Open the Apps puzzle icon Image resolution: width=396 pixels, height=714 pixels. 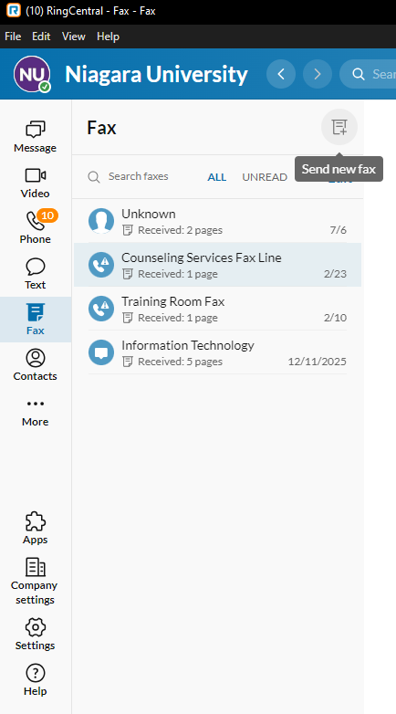(x=35, y=522)
